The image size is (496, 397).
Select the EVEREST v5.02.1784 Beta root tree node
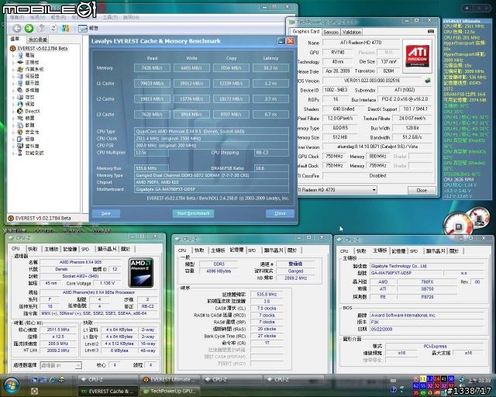click(x=43, y=48)
